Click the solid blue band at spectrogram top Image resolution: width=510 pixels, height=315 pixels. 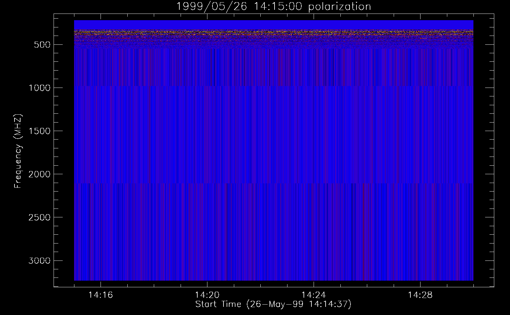273,25
